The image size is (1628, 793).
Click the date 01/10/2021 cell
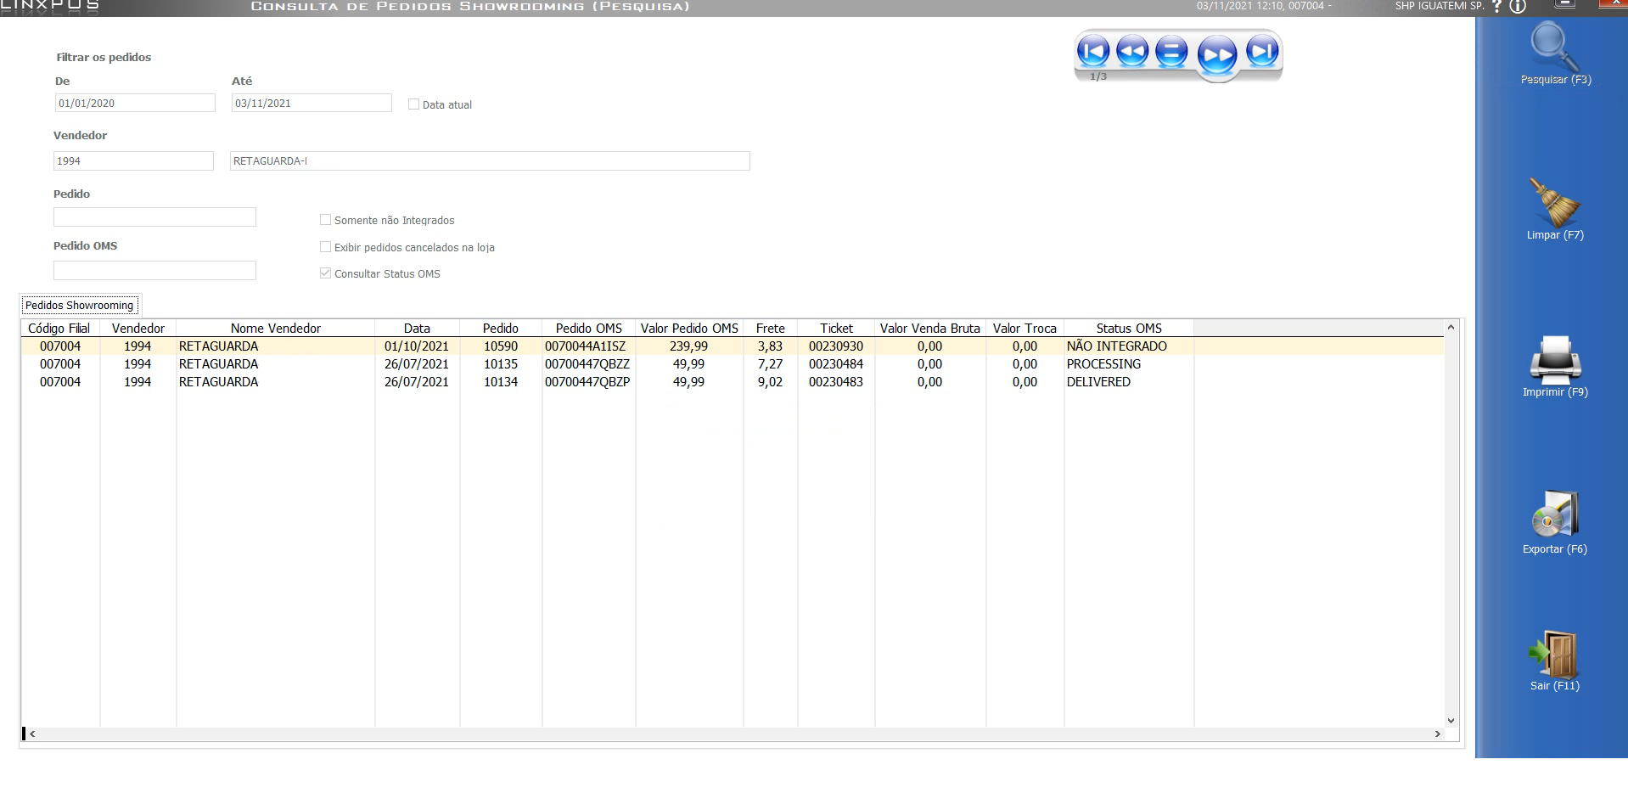(417, 346)
